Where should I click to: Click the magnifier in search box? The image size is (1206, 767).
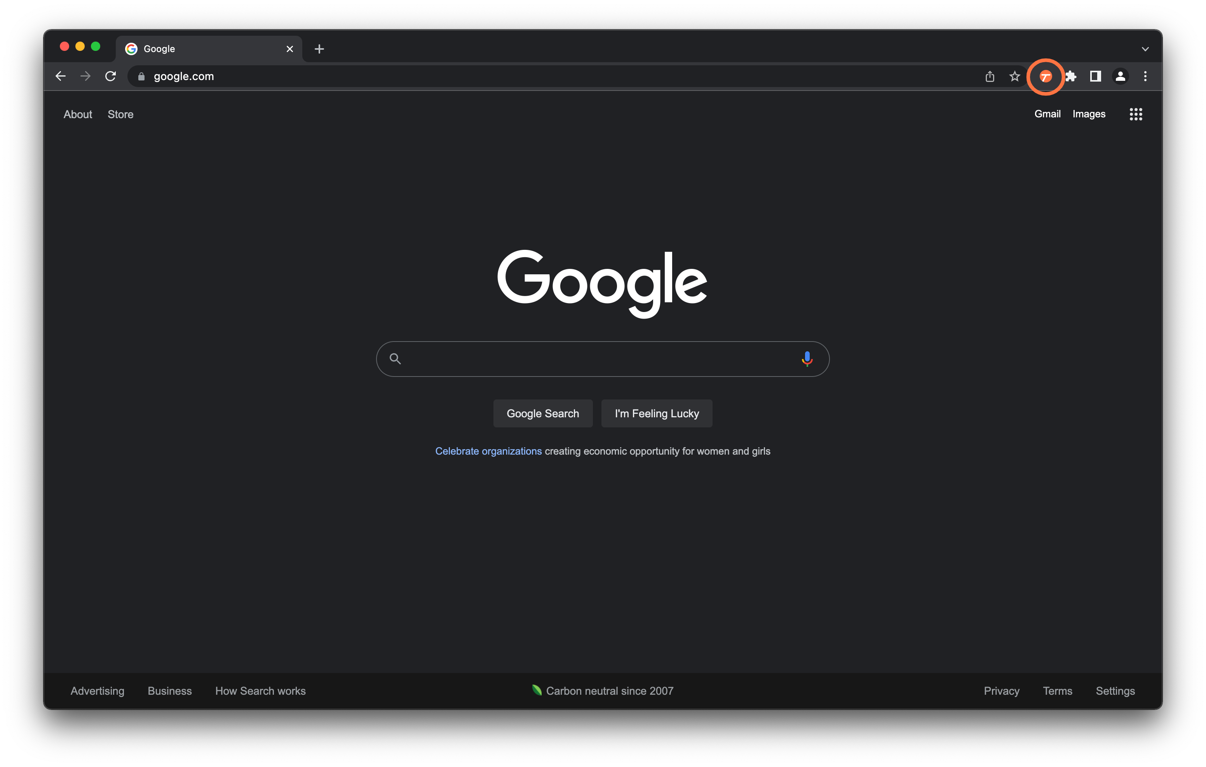pyautogui.click(x=395, y=359)
